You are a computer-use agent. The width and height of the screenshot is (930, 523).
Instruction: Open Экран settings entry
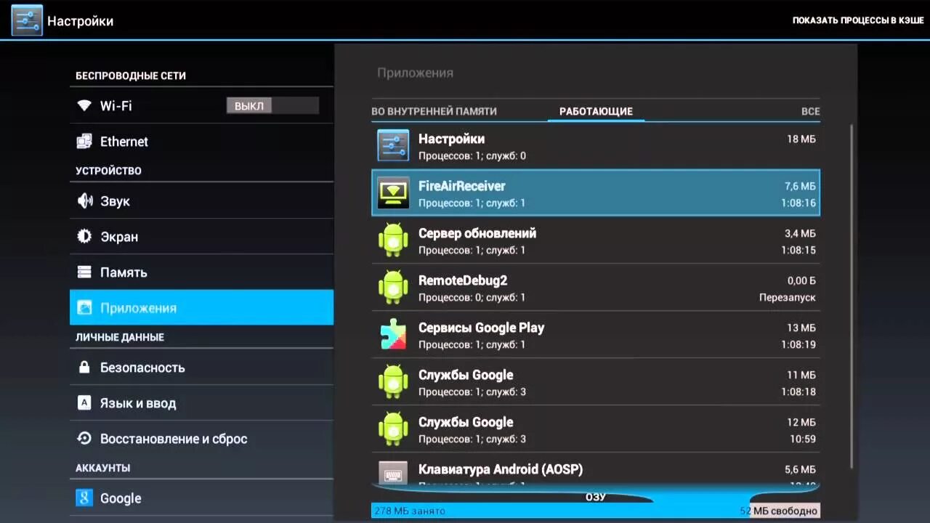[x=201, y=237]
